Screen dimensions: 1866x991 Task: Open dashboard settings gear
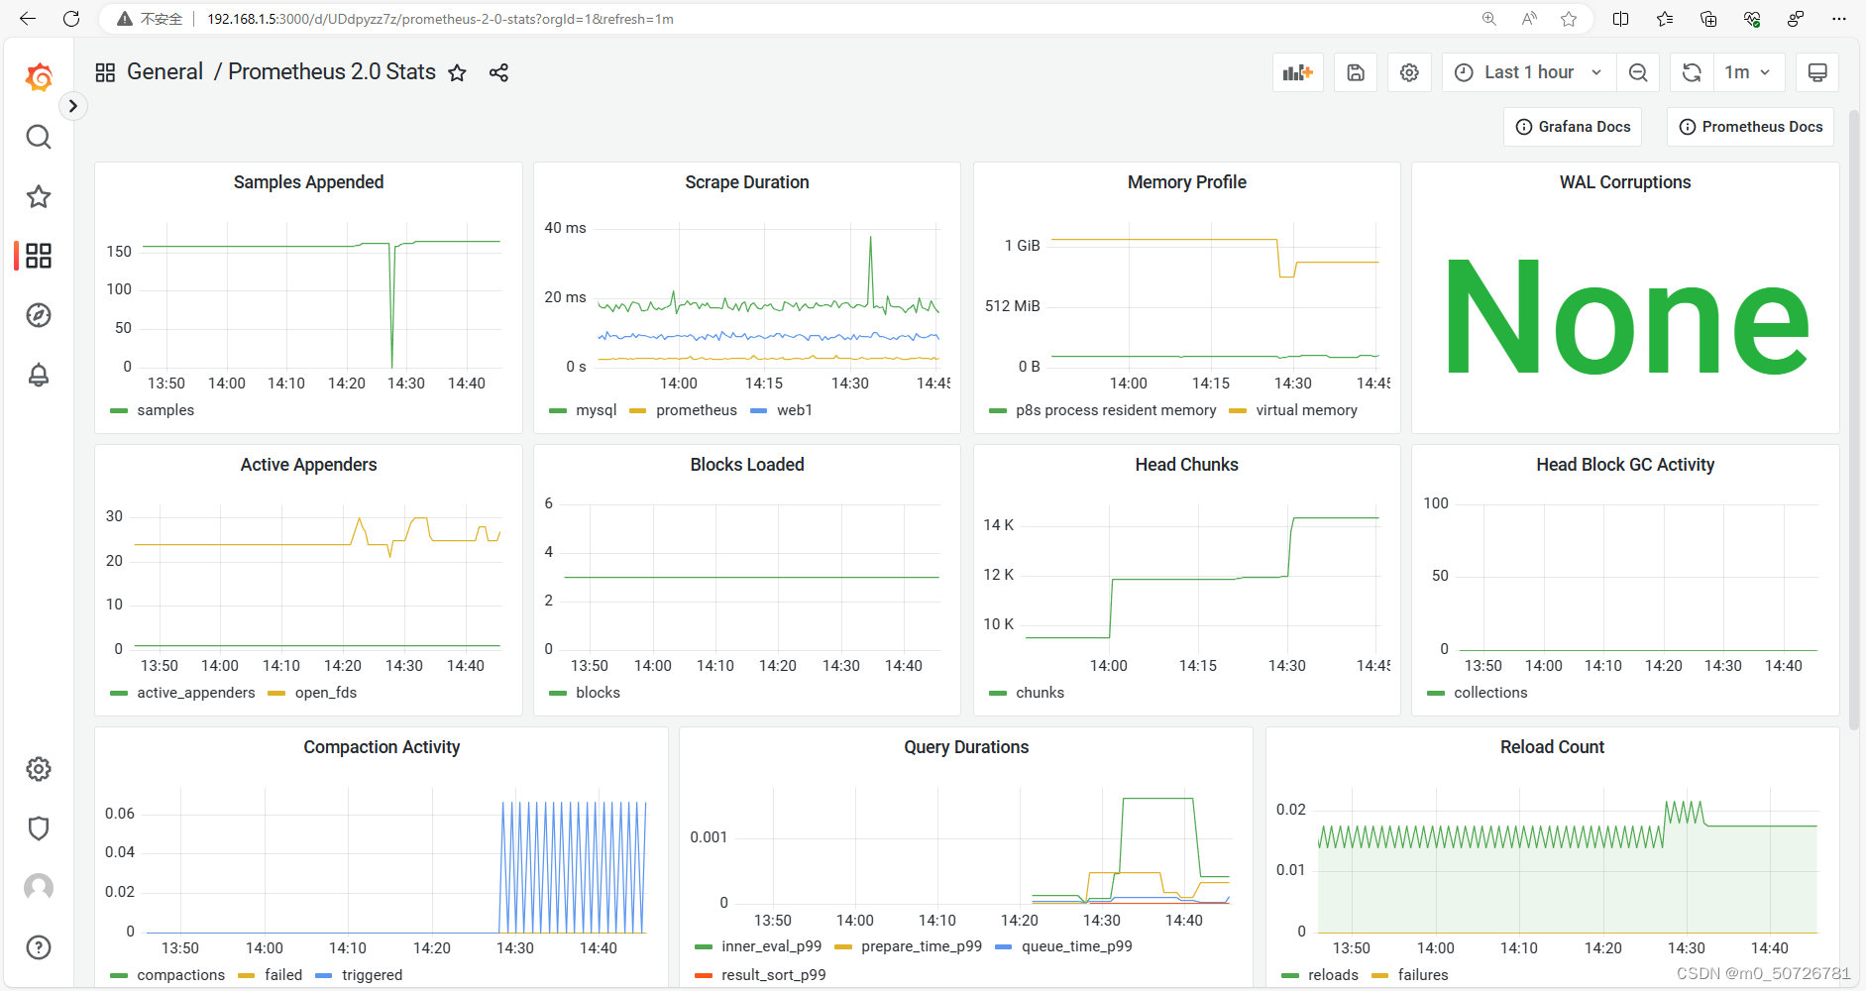[x=1409, y=72]
